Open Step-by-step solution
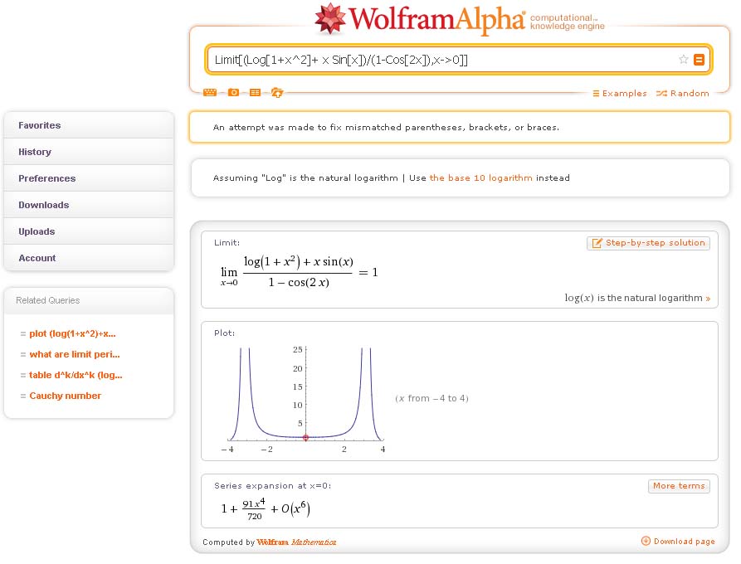The image size is (741, 564). pos(648,243)
